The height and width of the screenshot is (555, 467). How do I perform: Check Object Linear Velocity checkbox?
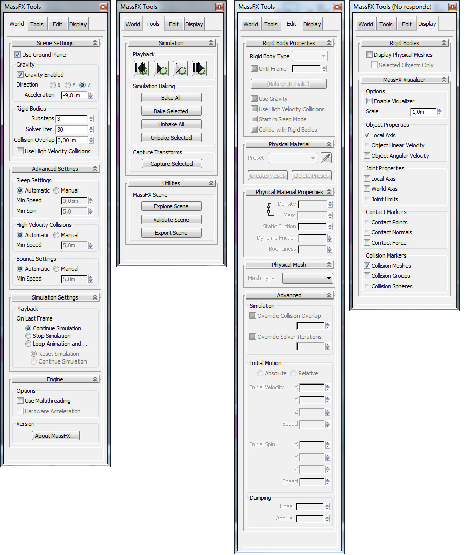pyautogui.click(x=367, y=145)
